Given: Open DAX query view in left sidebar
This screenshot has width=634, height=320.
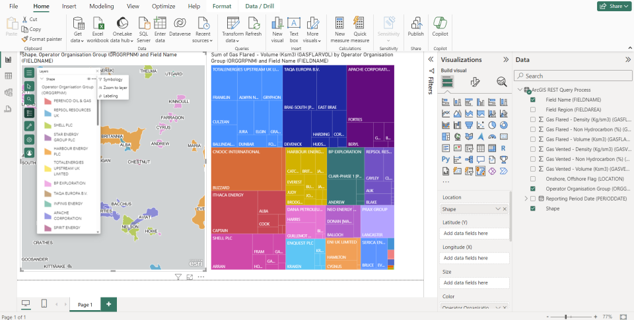Looking at the screenshot, I should tap(8, 109).
